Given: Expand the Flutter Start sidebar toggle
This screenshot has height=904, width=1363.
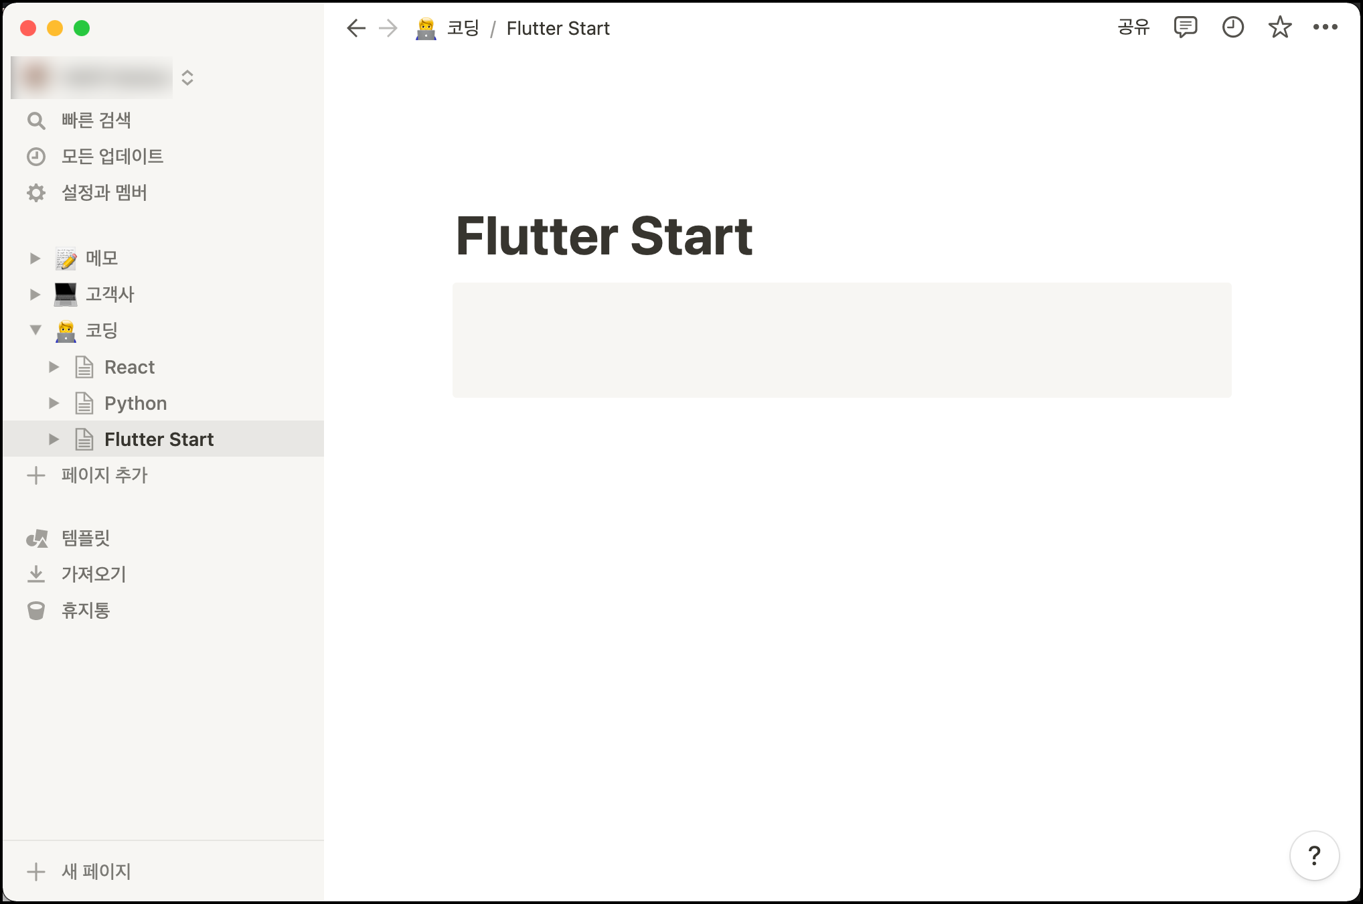Looking at the screenshot, I should point(54,439).
